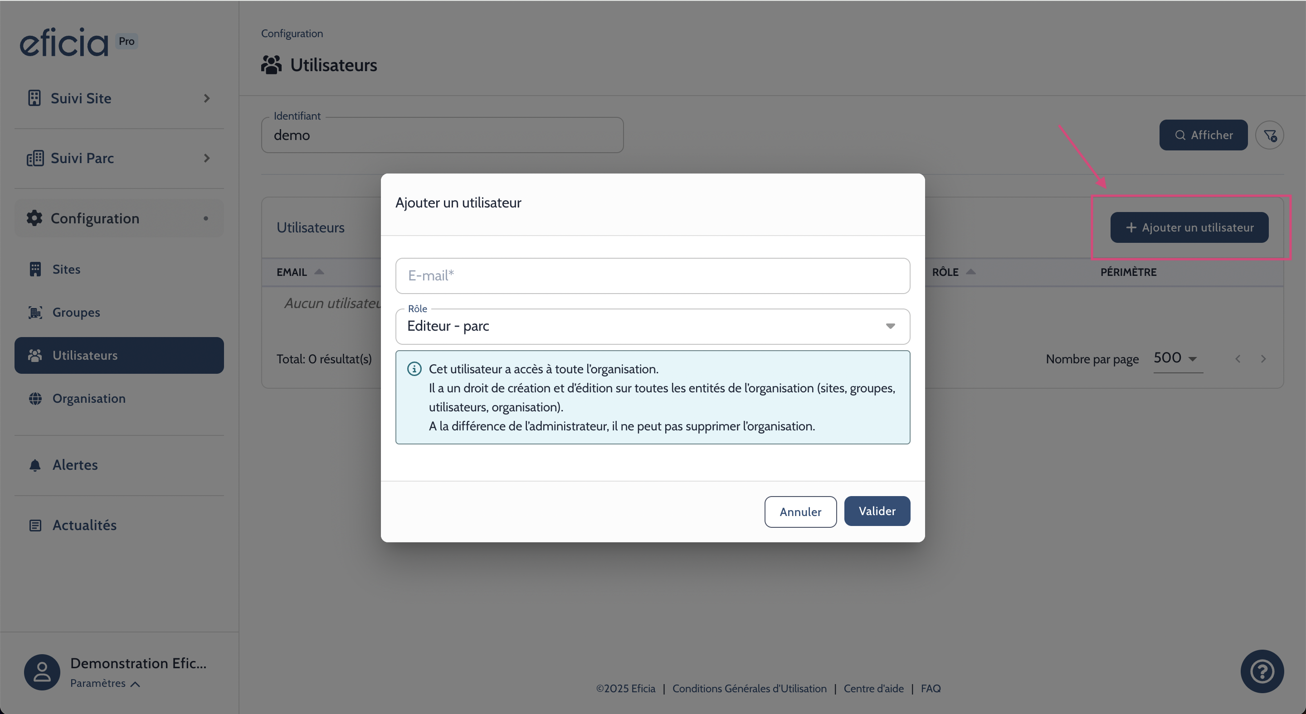Click the info icon in the role notice

[414, 369]
